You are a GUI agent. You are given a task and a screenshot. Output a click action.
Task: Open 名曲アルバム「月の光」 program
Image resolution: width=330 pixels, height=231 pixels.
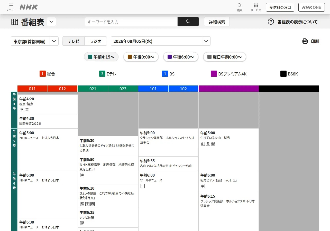click(168, 164)
